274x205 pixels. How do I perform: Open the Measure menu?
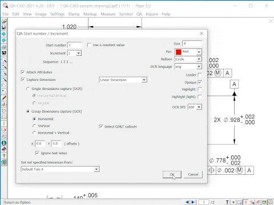coord(108,14)
